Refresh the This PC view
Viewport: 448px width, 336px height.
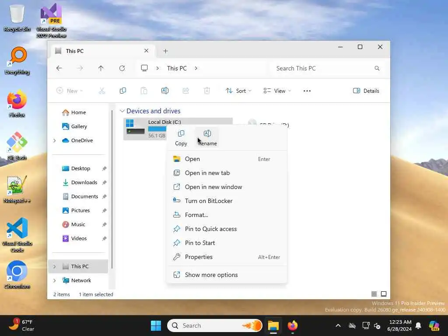pyautogui.click(x=122, y=68)
